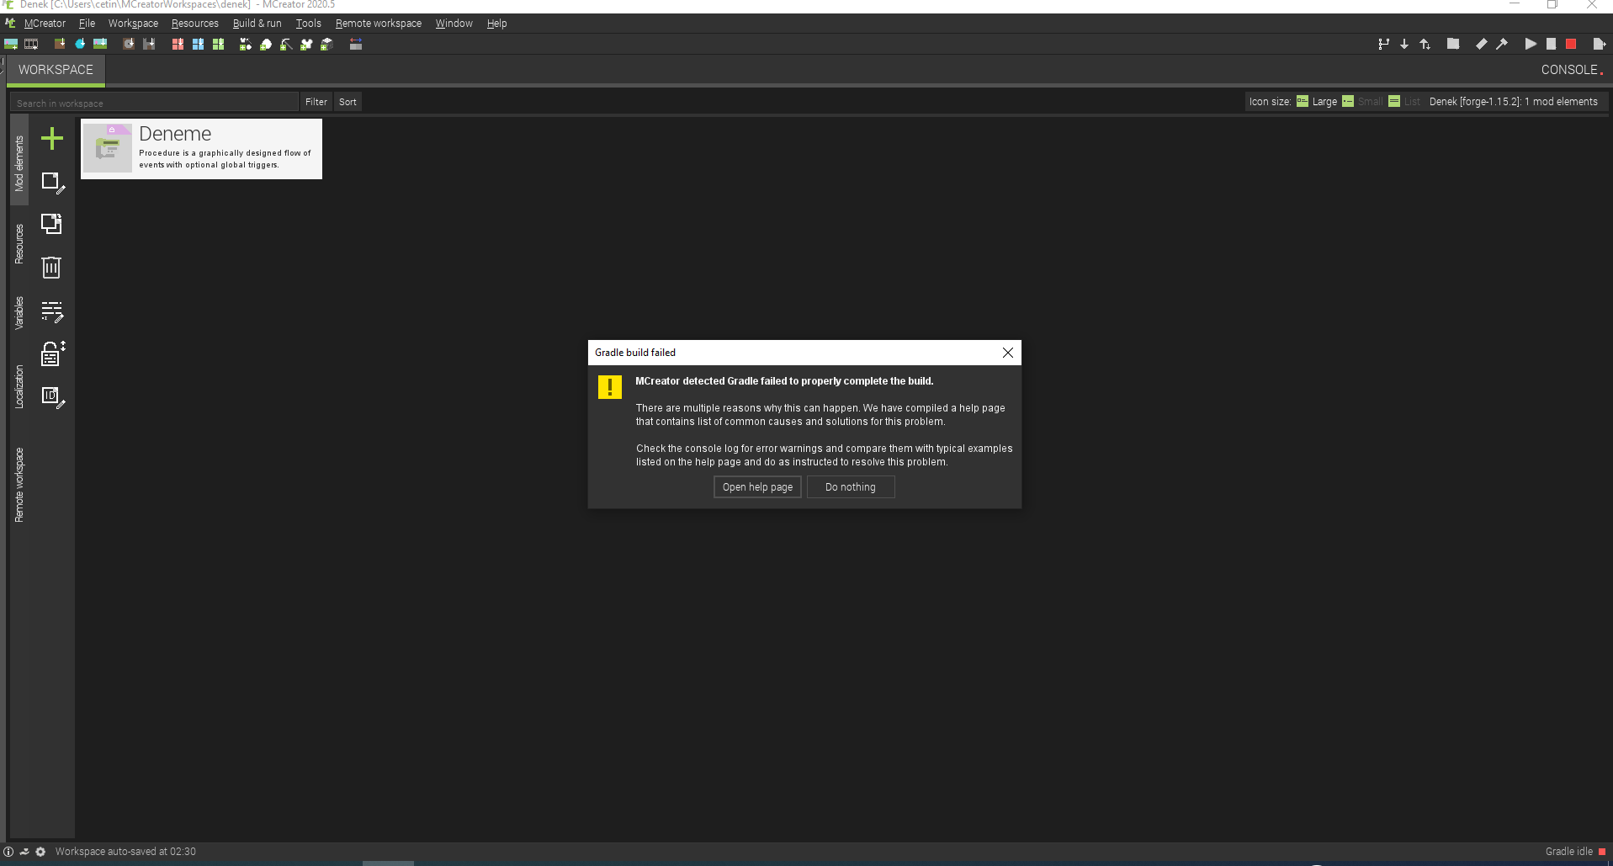
Task: Click the yellow warning icon in dialog
Action: click(610, 386)
